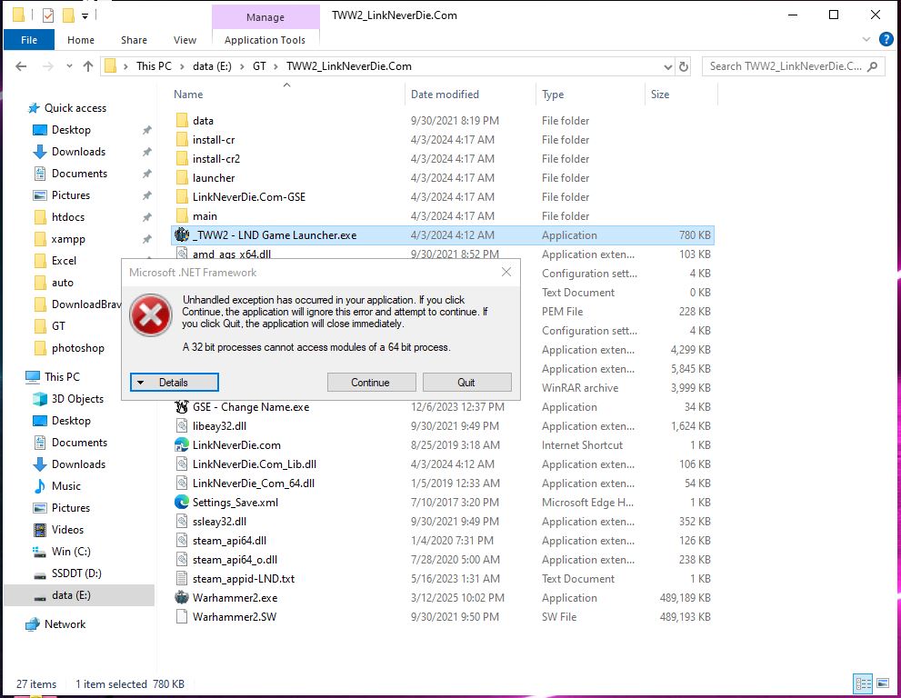Close the .NET Framework error dialog
The image size is (901, 698).
click(x=506, y=272)
